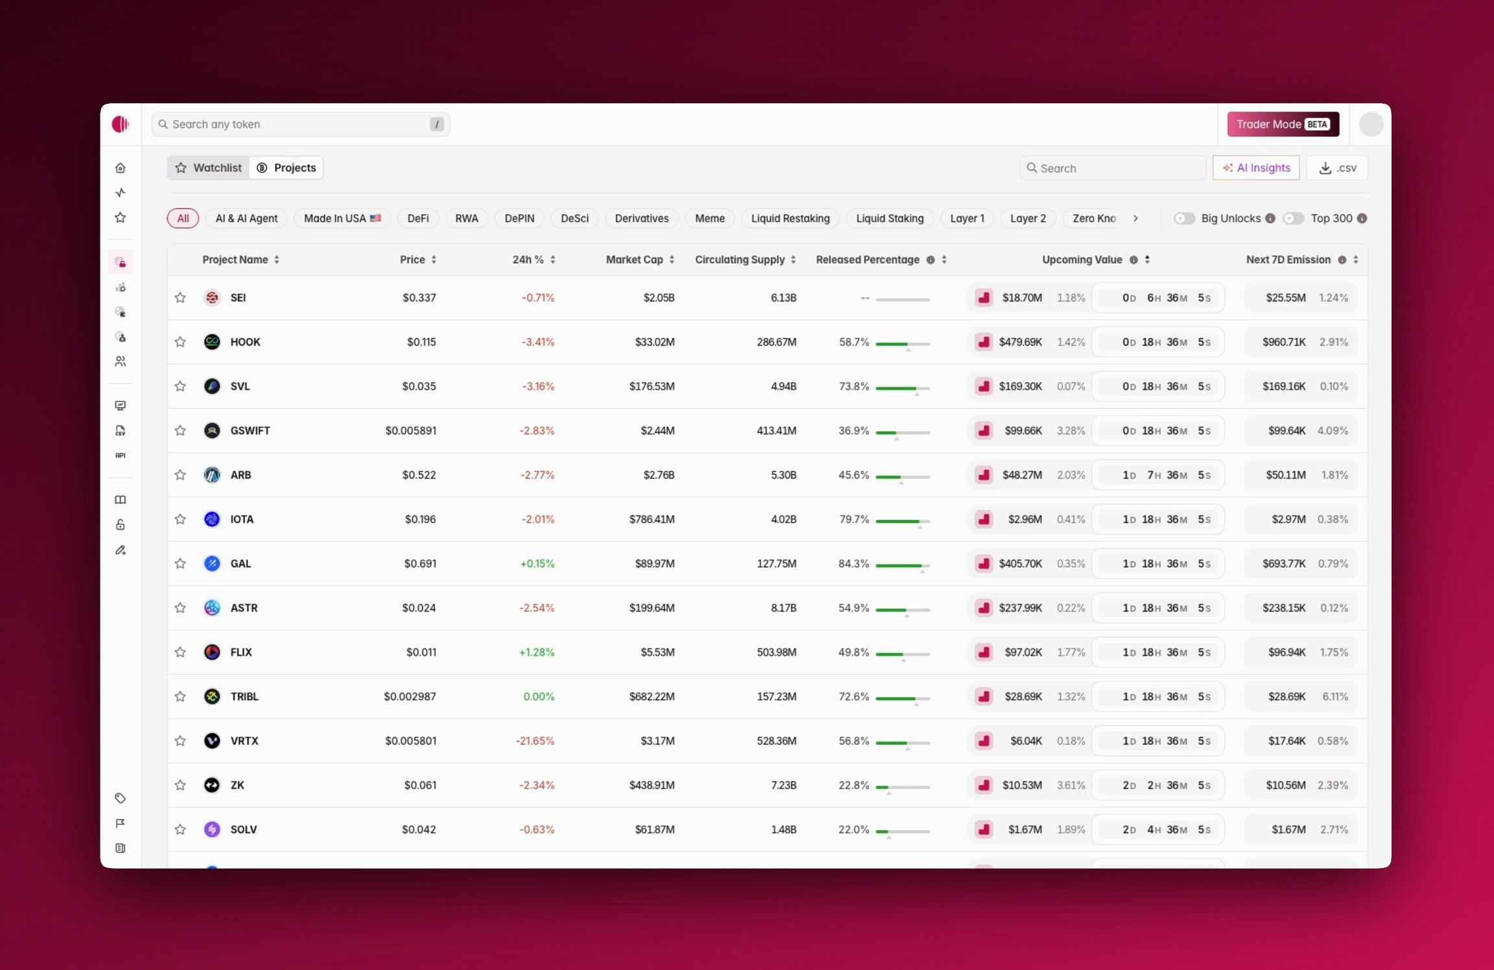Sort by Upcoming Value column arrows

[1147, 260]
